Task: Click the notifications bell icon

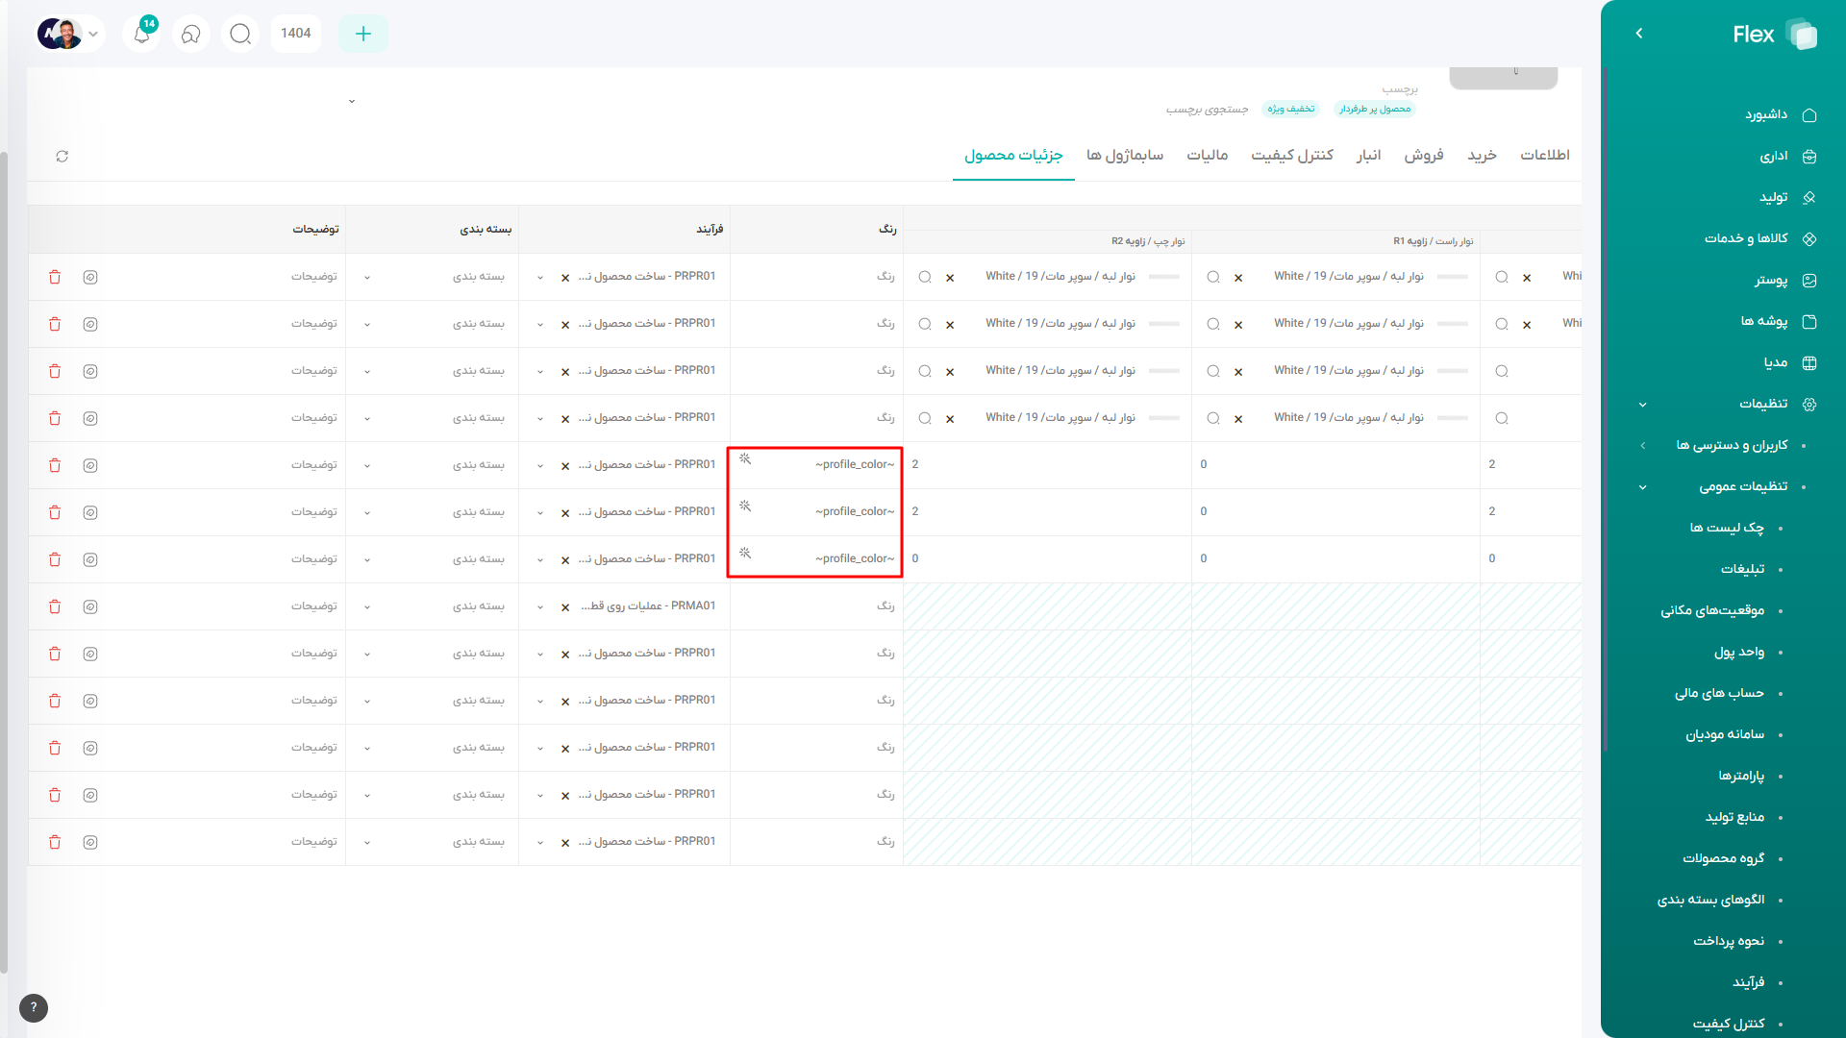Action: tap(141, 35)
